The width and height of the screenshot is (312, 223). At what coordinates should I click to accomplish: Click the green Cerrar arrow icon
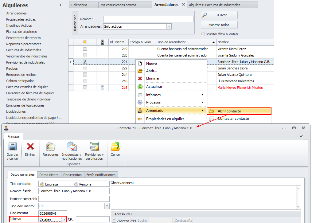[x=115, y=147]
